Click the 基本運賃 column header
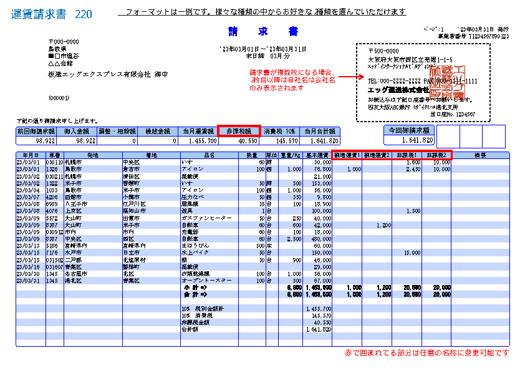Image resolution: width=525 pixels, height=371 pixels. pyautogui.click(x=317, y=155)
